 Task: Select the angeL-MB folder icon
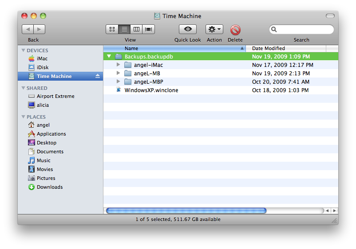point(128,73)
